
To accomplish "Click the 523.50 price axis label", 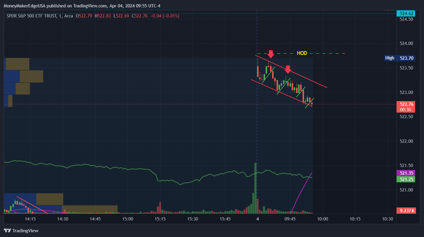I will (x=406, y=68).
